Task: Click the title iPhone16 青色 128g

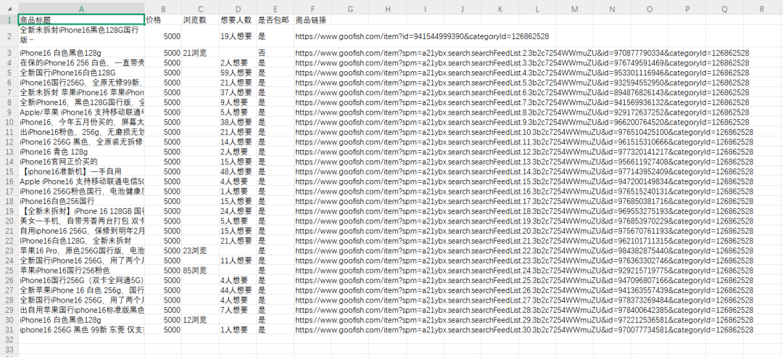Action: (x=81, y=152)
